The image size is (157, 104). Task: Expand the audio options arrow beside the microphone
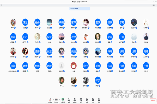(x=53, y=99)
